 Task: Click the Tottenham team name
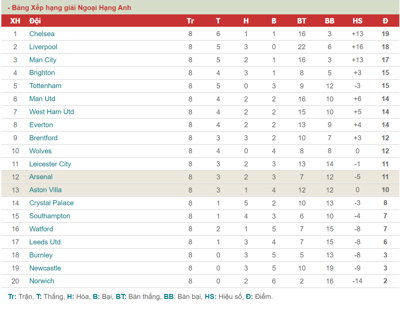(46, 86)
